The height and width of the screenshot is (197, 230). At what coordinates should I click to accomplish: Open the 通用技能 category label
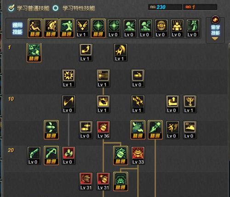click(x=17, y=29)
